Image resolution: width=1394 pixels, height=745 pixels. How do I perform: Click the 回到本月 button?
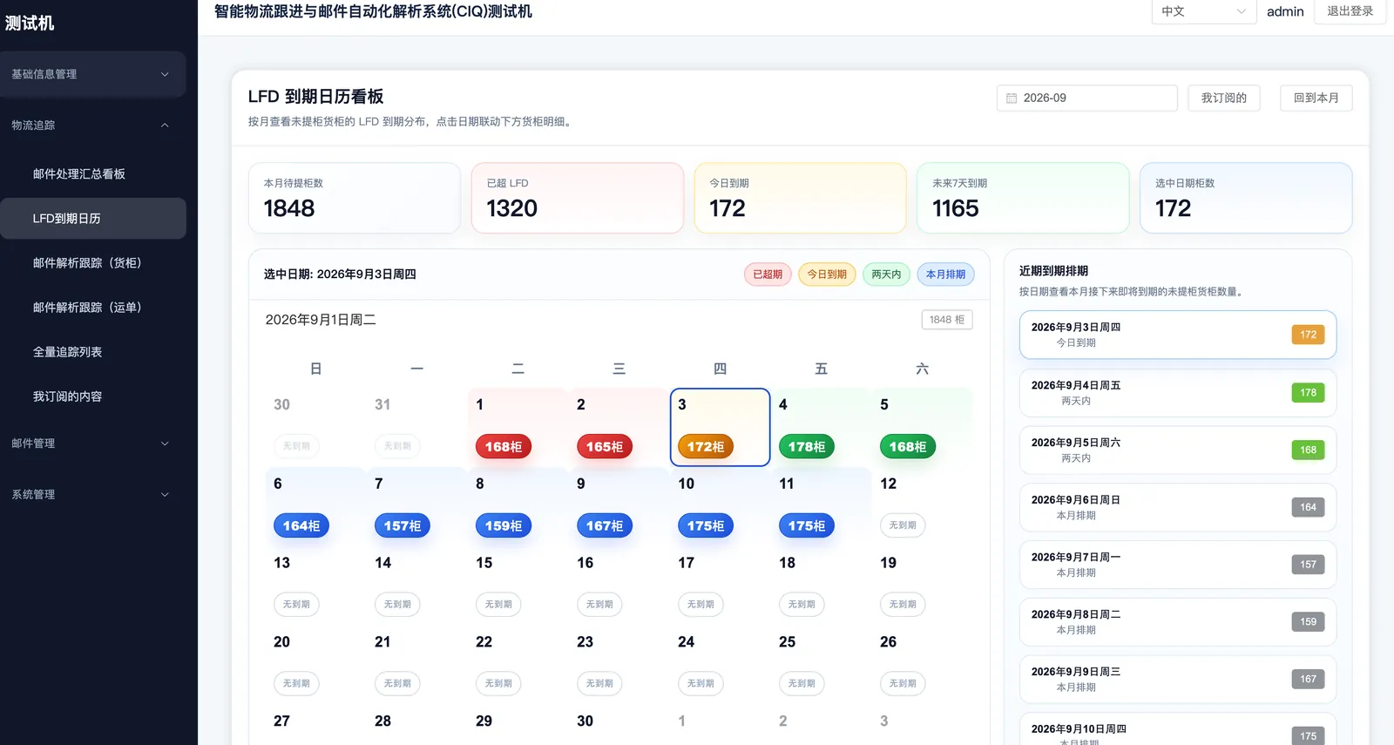pos(1316,98)
